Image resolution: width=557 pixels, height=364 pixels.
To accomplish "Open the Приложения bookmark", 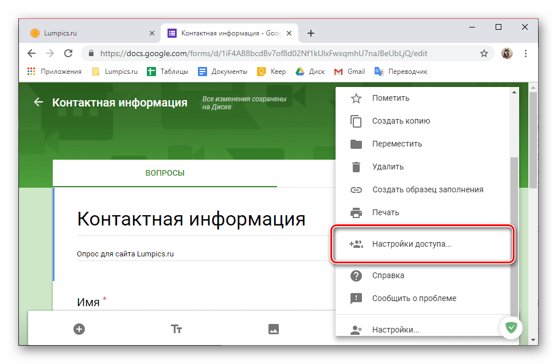I will pos(54,72).
